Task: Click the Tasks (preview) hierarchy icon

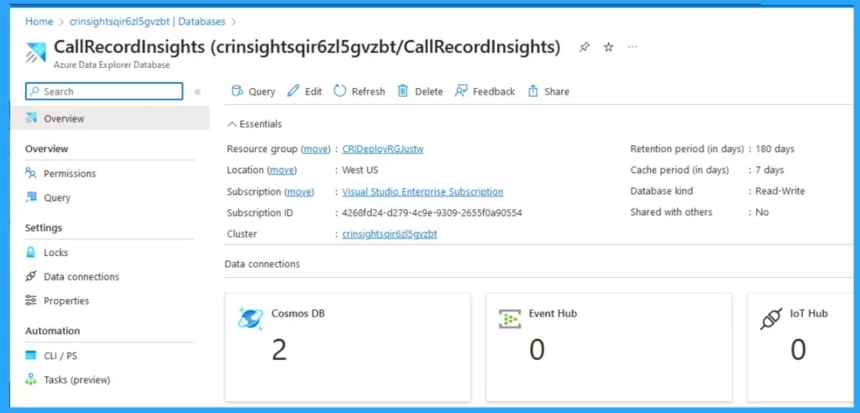Action: click(31, 379)
